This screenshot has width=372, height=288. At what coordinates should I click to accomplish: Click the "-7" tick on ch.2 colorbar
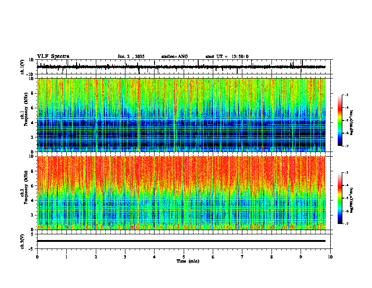point(347,224)
